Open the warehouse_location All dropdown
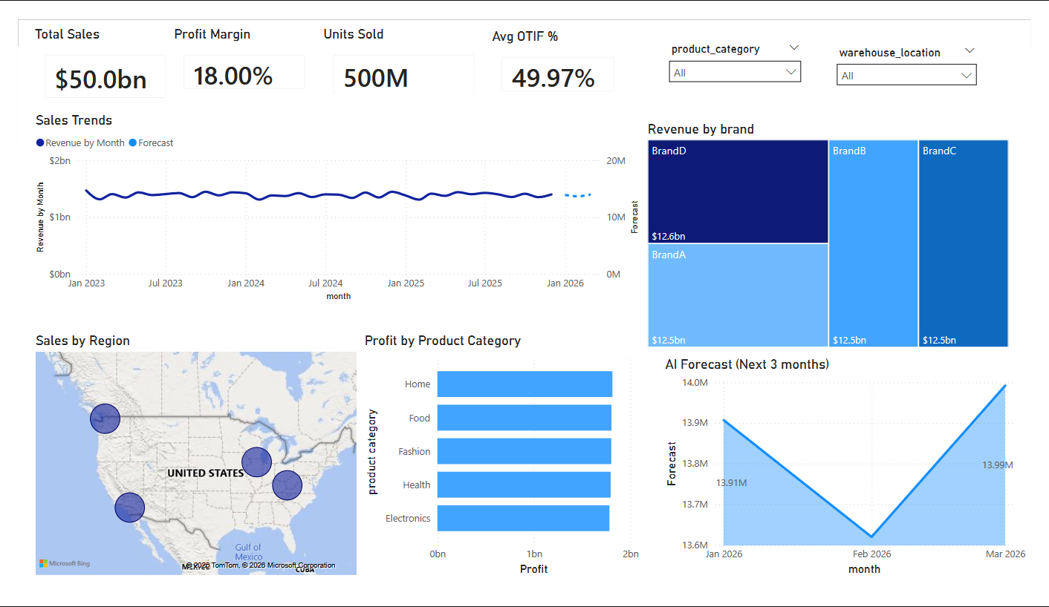The width and height of the screenshot is (1049, 607). [906, 76]
